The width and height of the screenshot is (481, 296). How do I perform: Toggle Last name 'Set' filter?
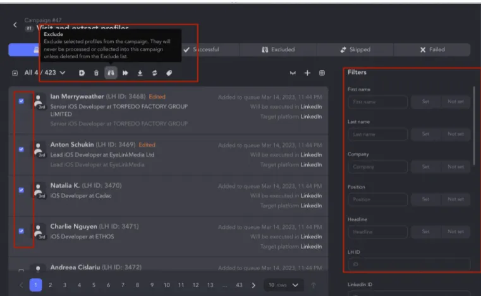click(425, 134)
